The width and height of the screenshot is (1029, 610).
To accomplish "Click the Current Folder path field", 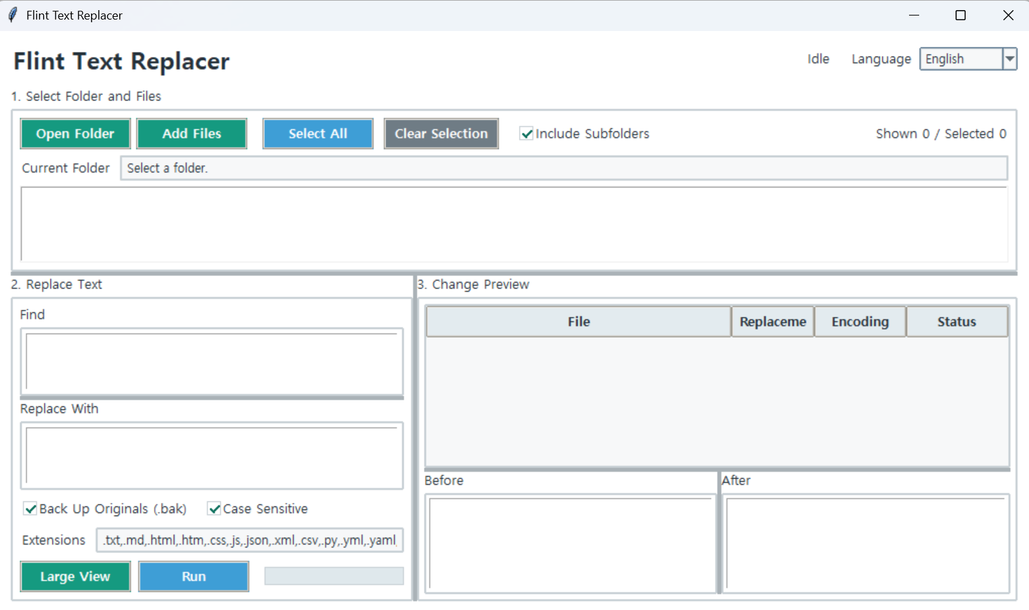I will point(564,168).
